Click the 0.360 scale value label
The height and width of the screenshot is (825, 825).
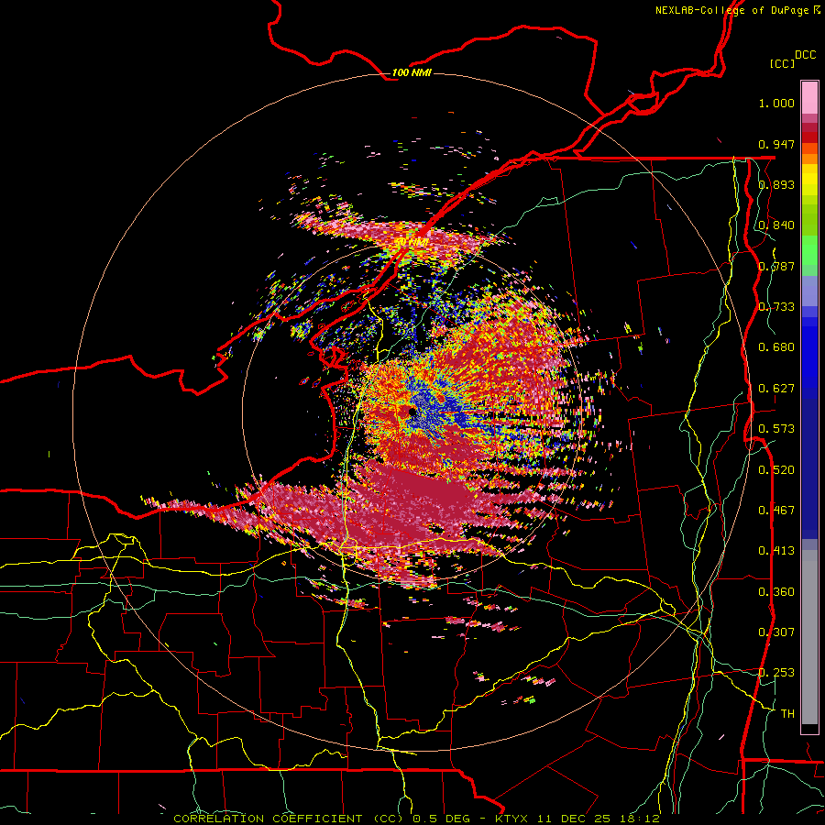coord(776,592)
